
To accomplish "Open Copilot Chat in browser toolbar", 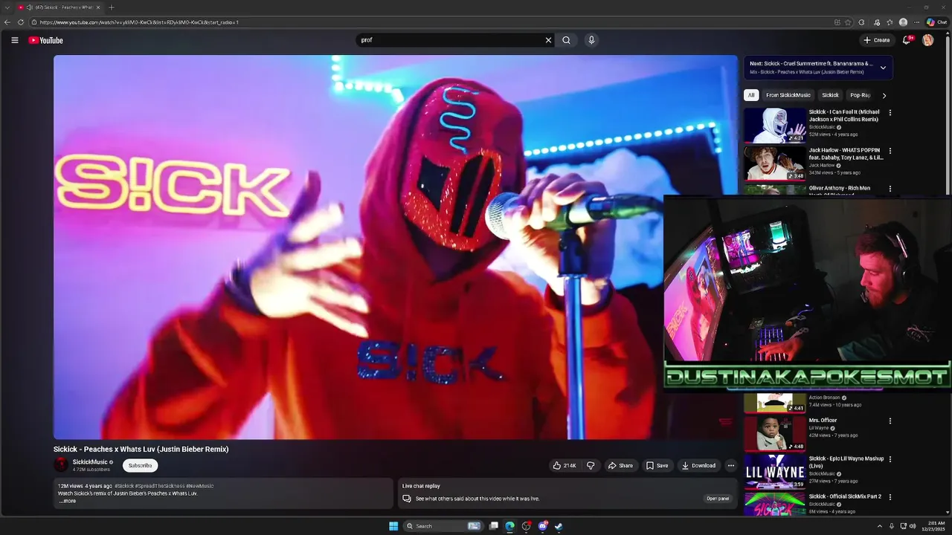I will click(x=936, y=22).
